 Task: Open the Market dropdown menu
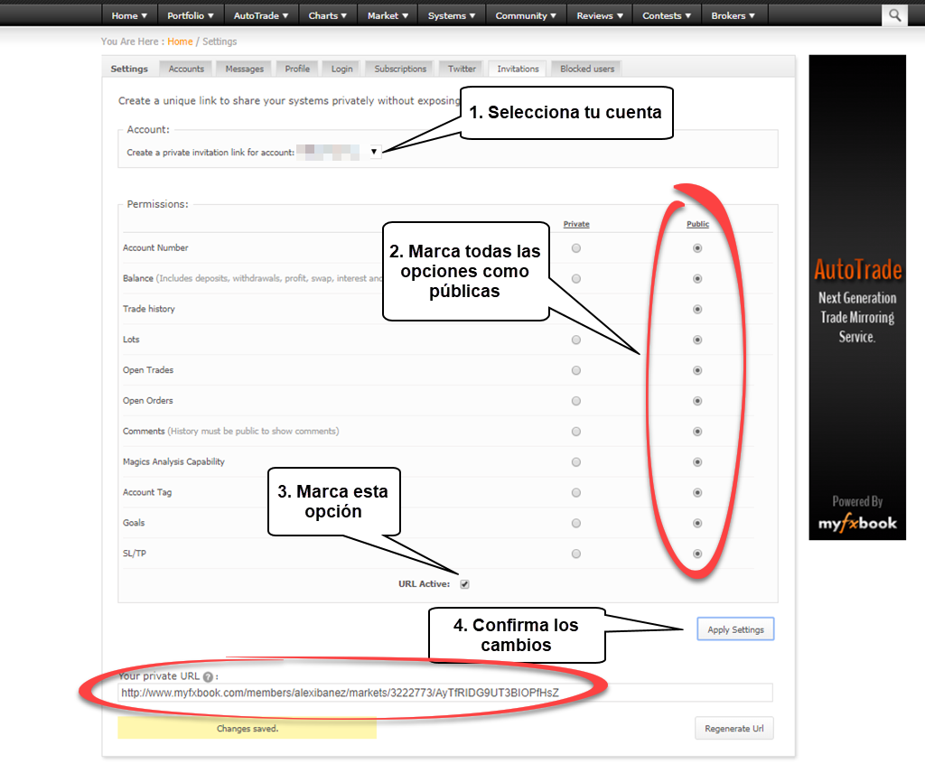click(388, 15)
